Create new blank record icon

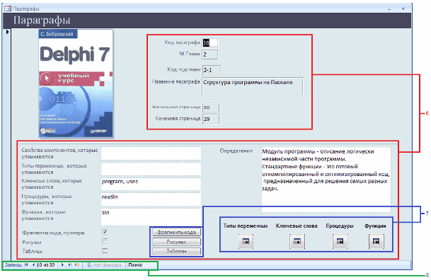[x=77, y=265]
